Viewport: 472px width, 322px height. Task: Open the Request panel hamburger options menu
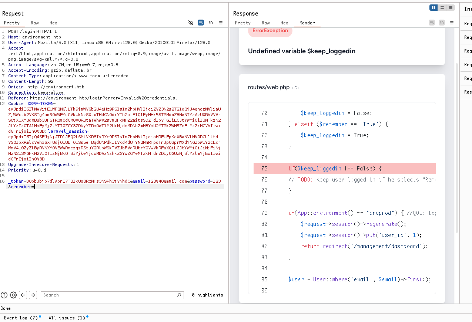pos(221,23)
